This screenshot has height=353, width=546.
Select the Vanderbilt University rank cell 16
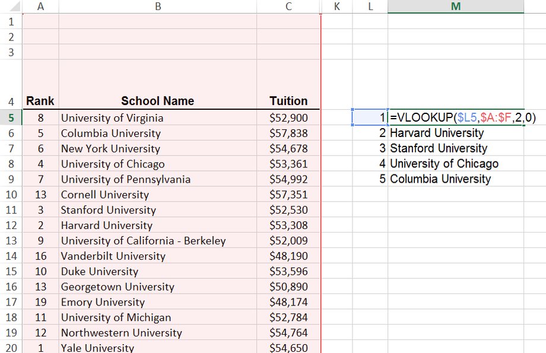[x=40, y=256]
